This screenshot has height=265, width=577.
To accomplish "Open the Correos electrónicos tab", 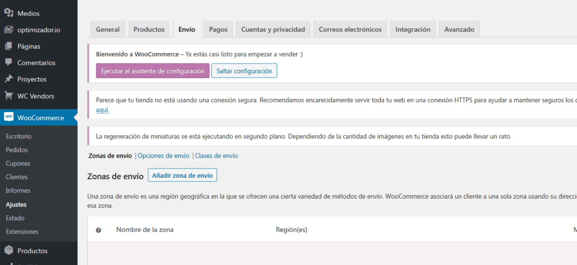I will coord(350,29).
